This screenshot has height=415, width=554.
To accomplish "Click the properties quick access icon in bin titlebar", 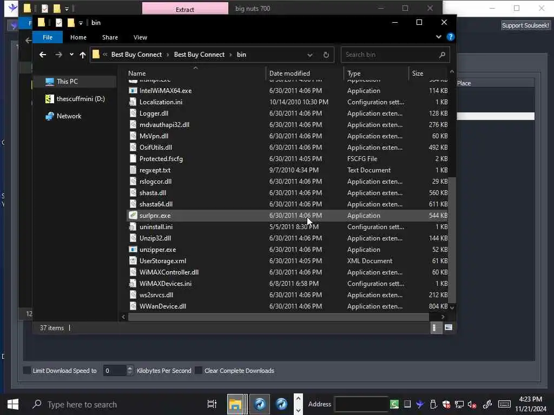I will pyautogui.click(x=58, y=23).
